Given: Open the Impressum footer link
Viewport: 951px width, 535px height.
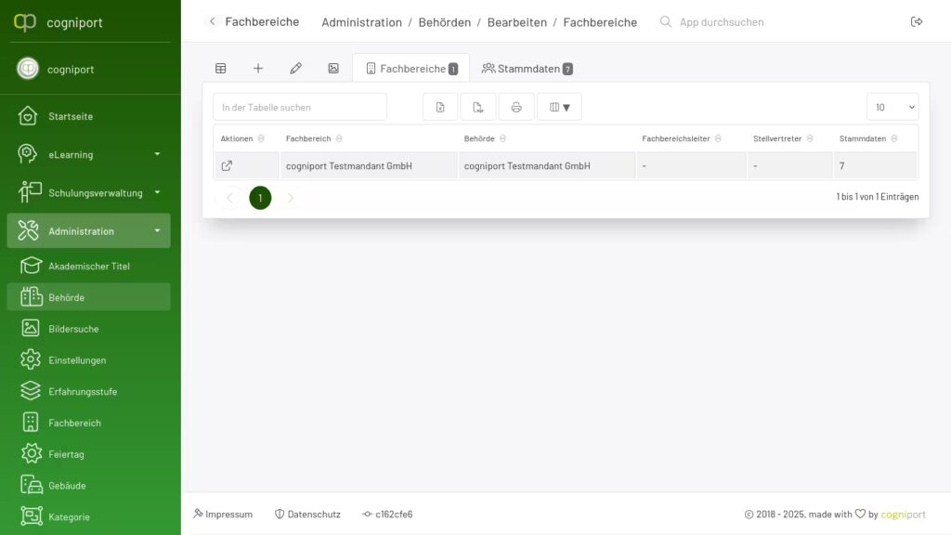Looking at the screenshot, I should (x=223, y=515).
